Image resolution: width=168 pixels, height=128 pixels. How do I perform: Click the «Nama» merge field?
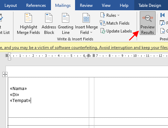tap(18, 89)
